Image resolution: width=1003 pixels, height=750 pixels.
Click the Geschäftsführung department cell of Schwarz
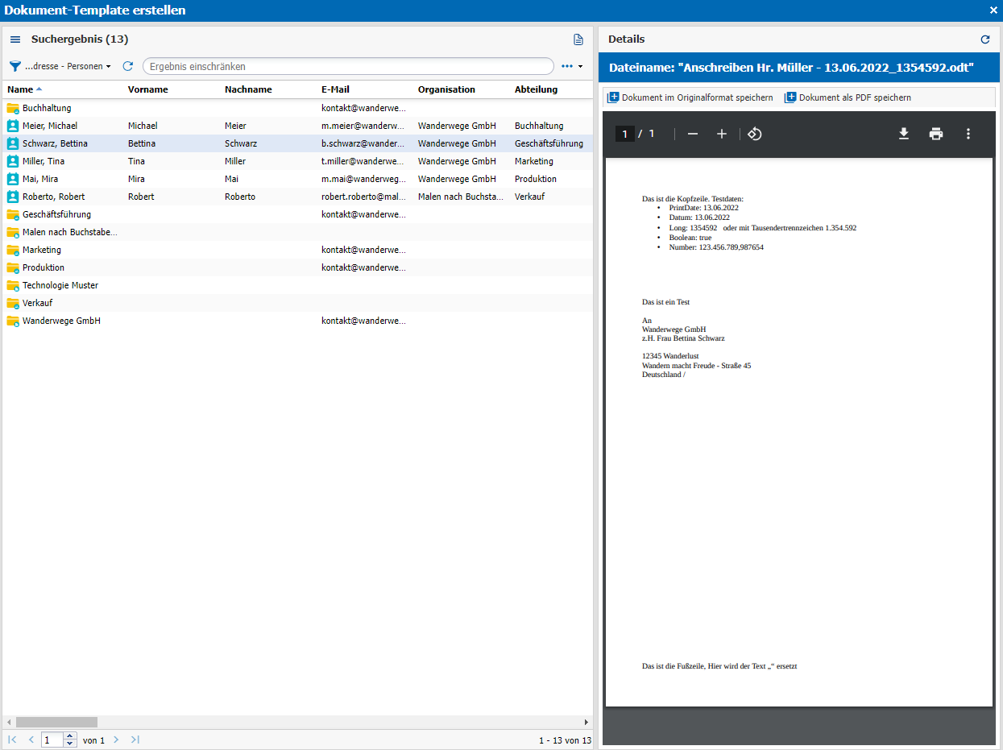(x=549, y=143)
